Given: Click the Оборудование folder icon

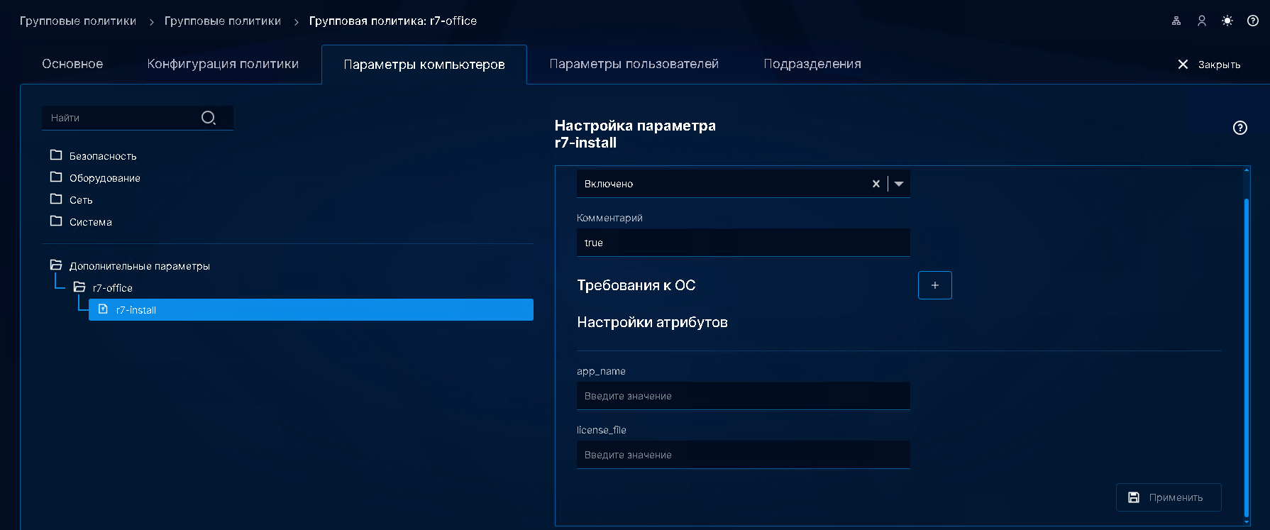Looking at the screenshot, I should pyautogui.click(x=56, y=177).
